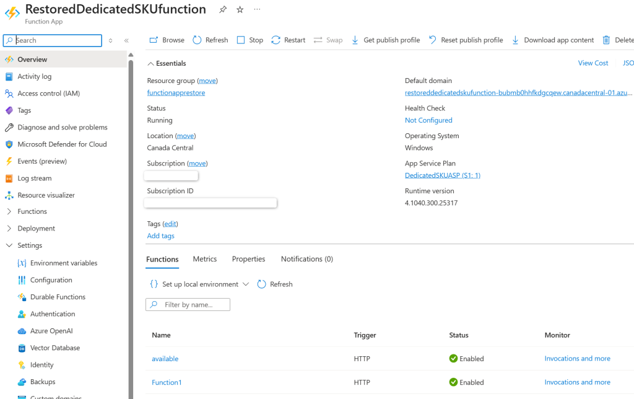Get publish profile download
This screenshot has width=634, height=399.
click(x=385, y=40)
